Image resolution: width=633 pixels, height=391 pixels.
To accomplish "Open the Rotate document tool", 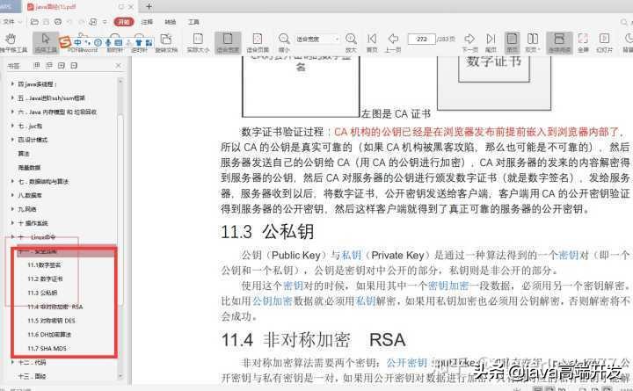I will (166, 42).
